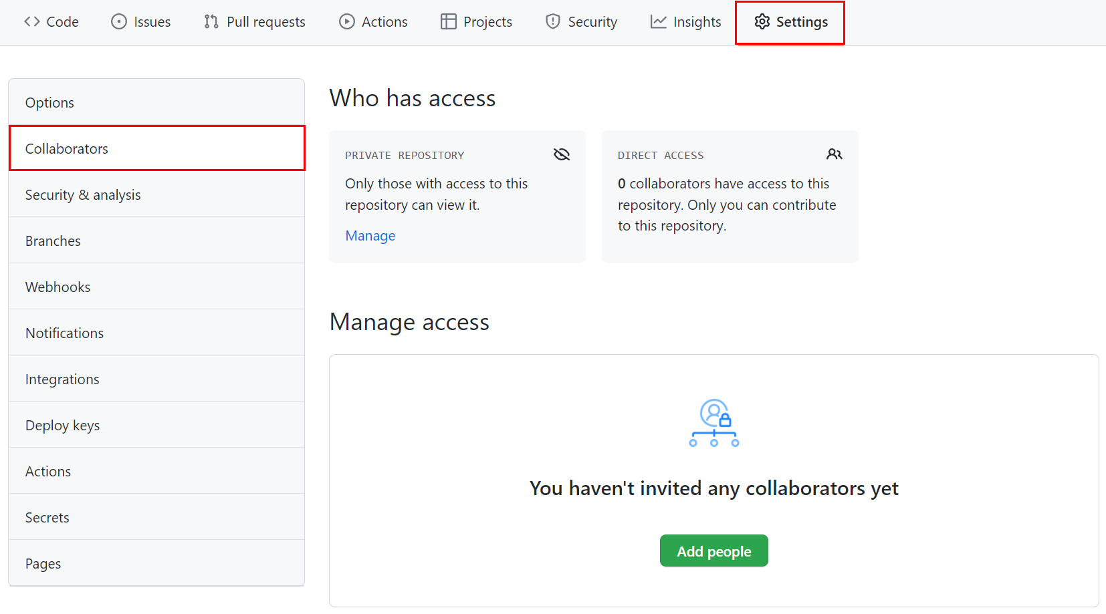
Task: Click 'You haven't invited any collaborators yet'
Action: [714, 488]
